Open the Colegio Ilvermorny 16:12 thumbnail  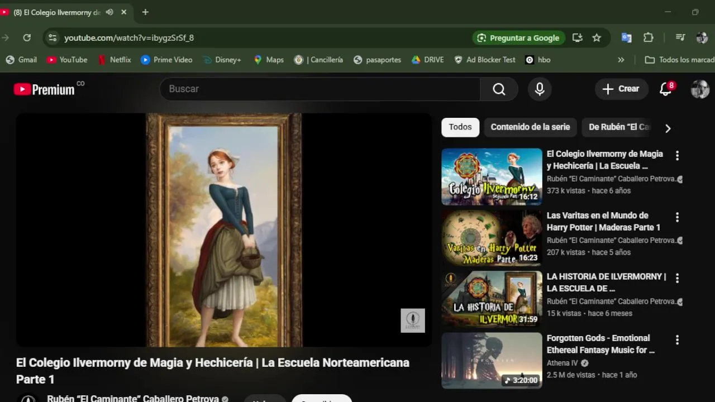tap(492, 176)
